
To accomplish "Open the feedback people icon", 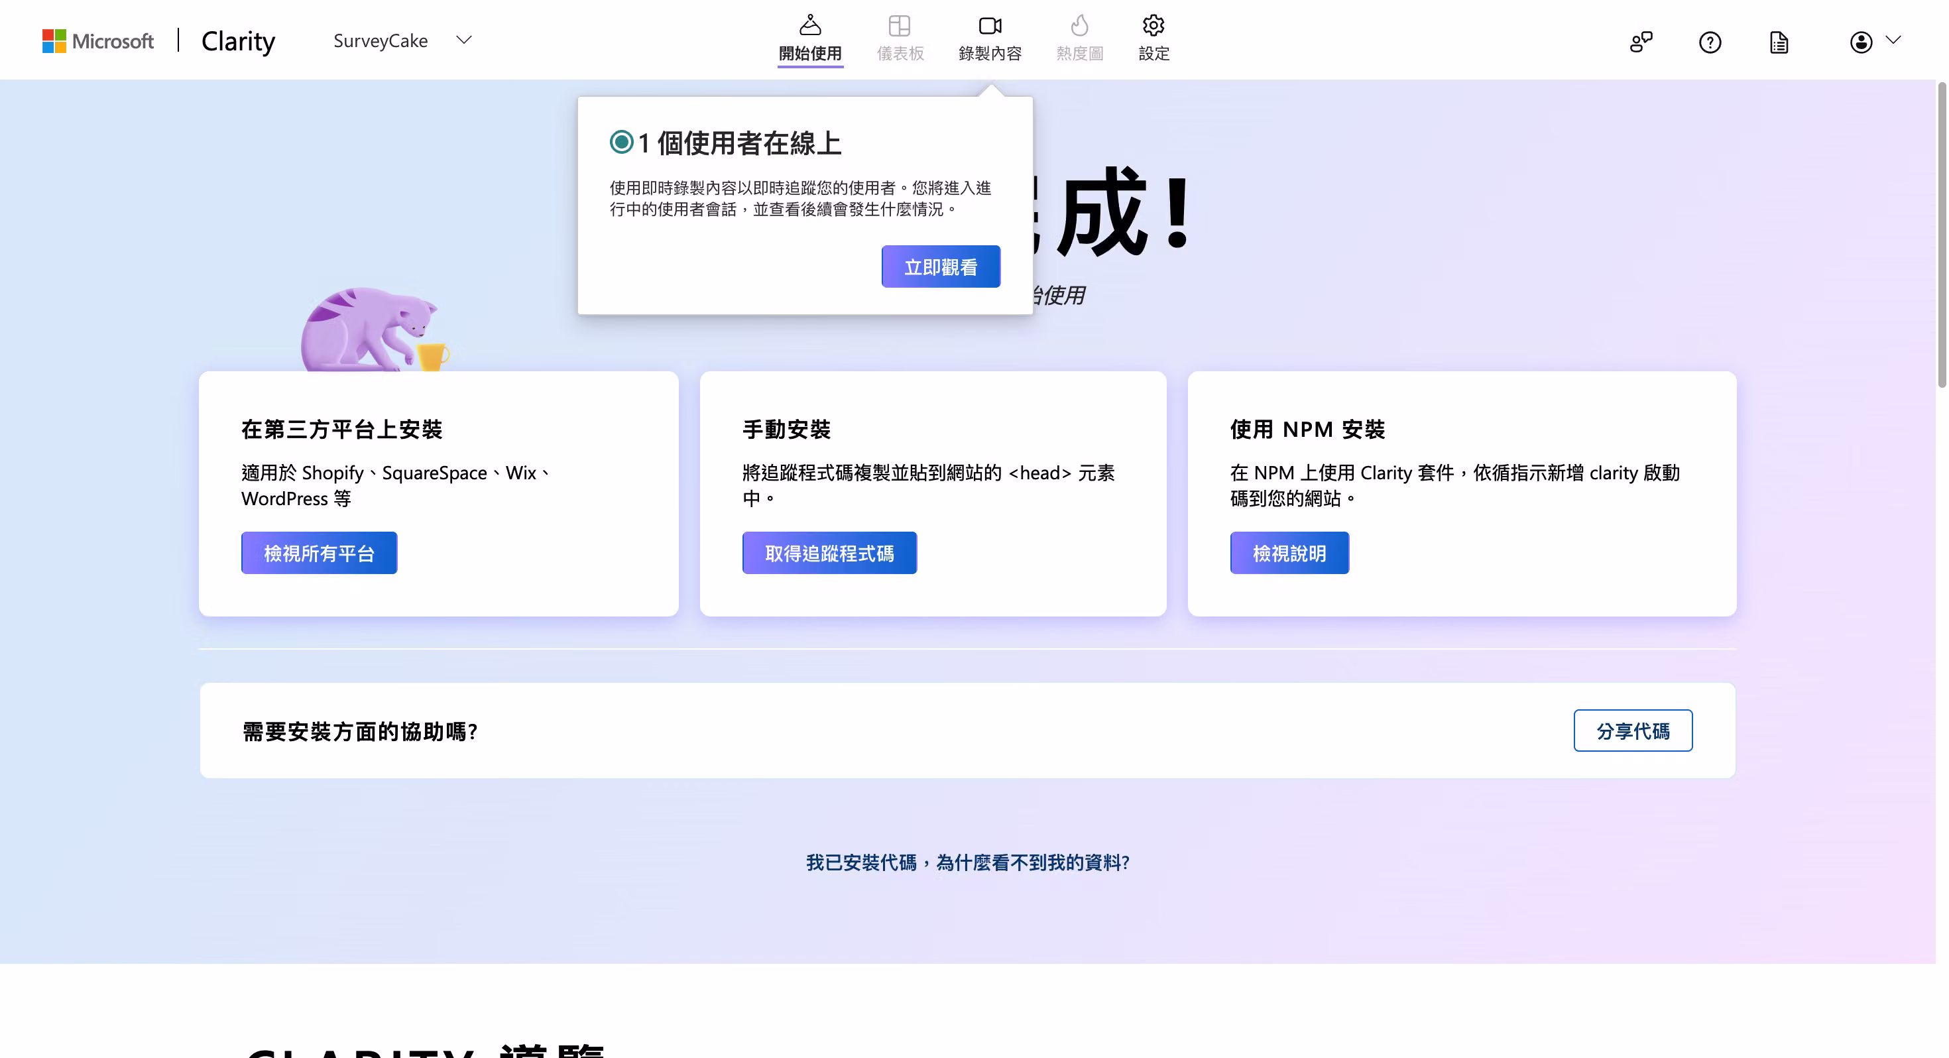I will coord(1641,42).
